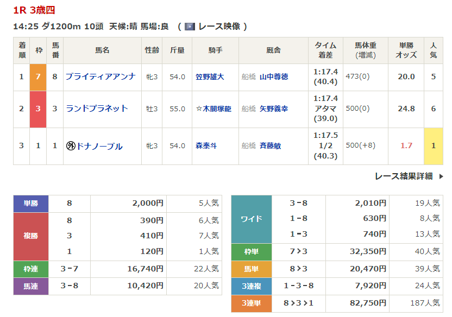Image resolution: width=452 pixels, height=317 pixels.
Task: Open horse ドナノーブル page
Action: tap(99, 146)
